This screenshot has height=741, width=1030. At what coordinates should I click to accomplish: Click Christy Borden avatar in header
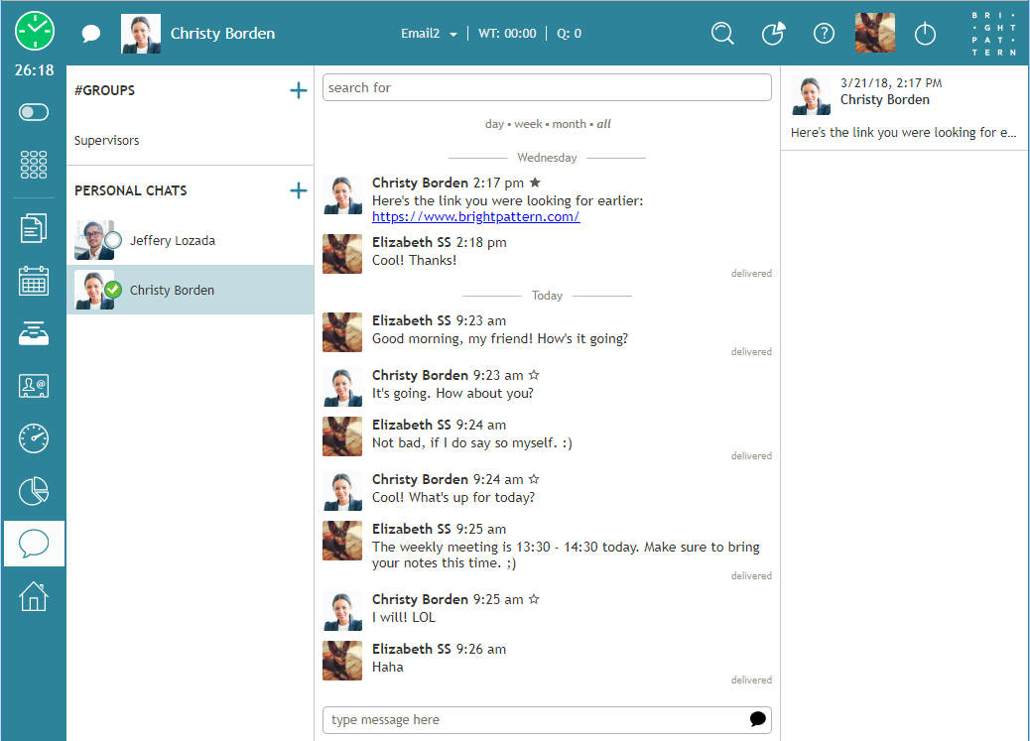(141, 34)
